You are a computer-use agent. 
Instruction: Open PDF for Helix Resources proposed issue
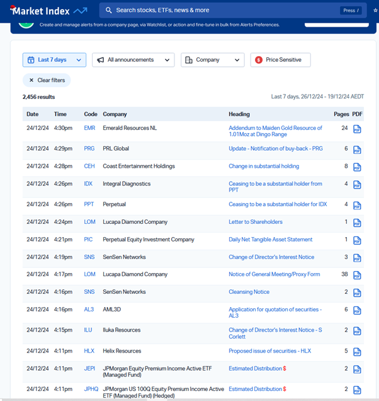coord(357,352)
